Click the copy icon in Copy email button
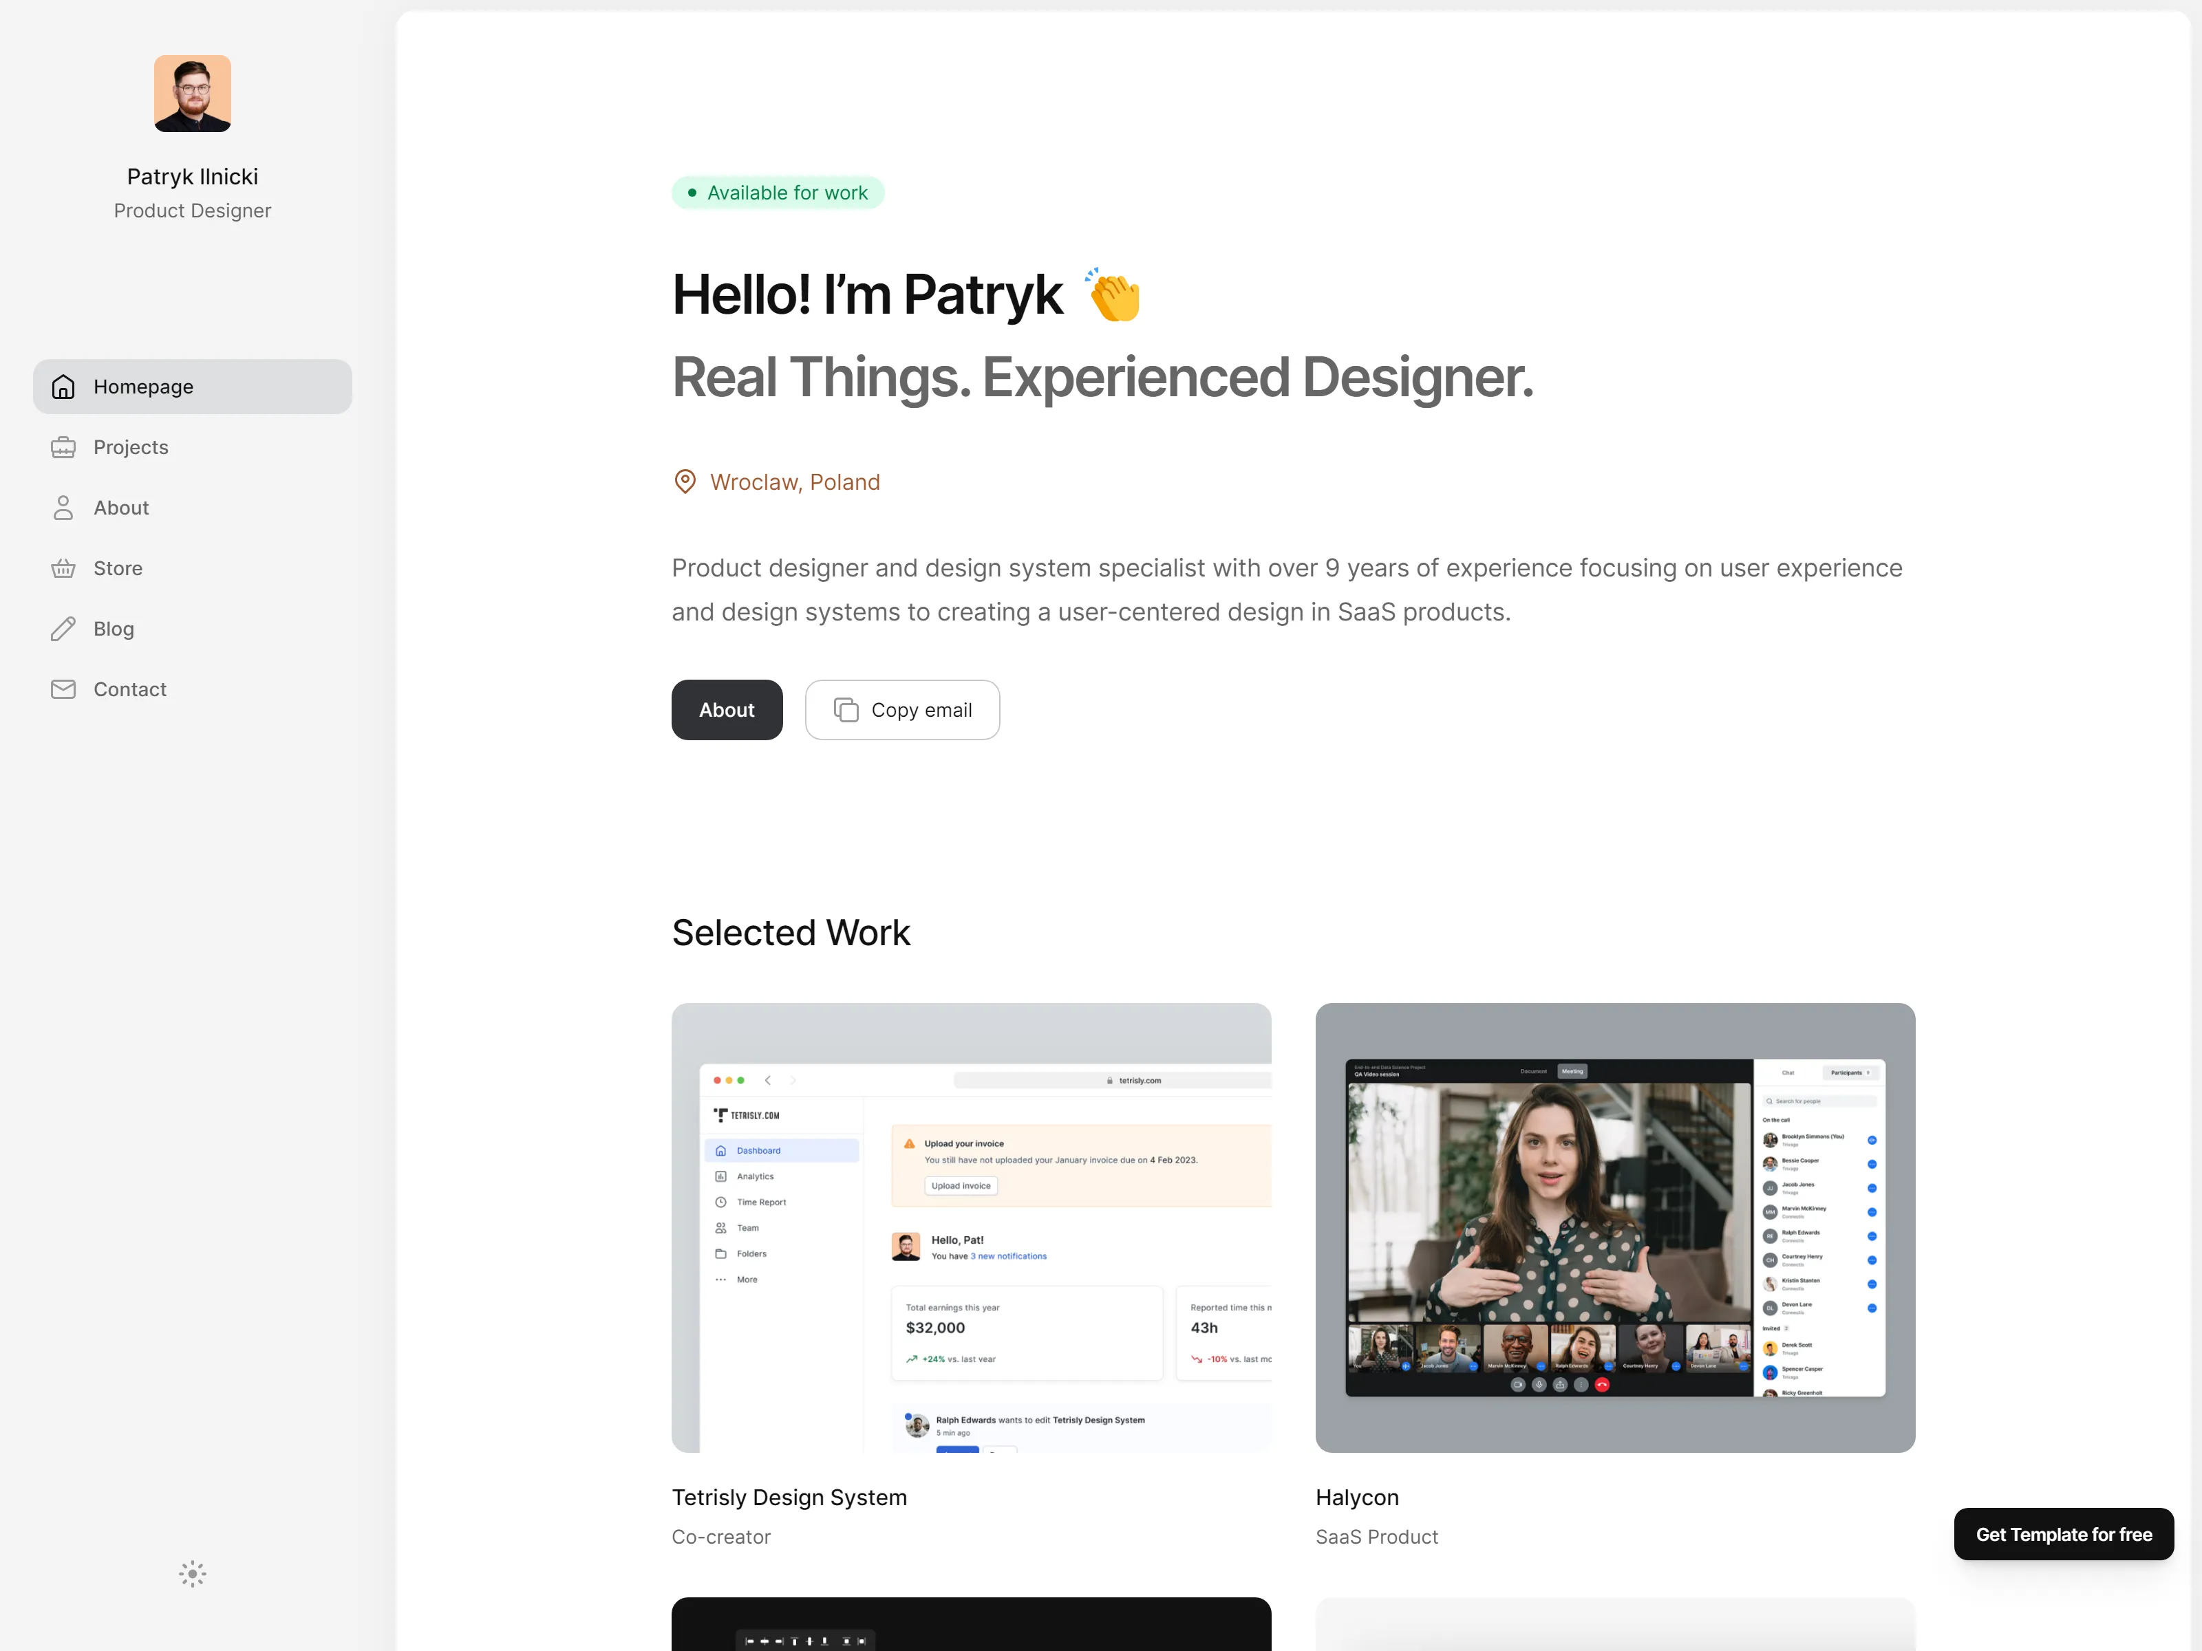This screenshot has width=2202, height=1651. (x=846, y=709)
